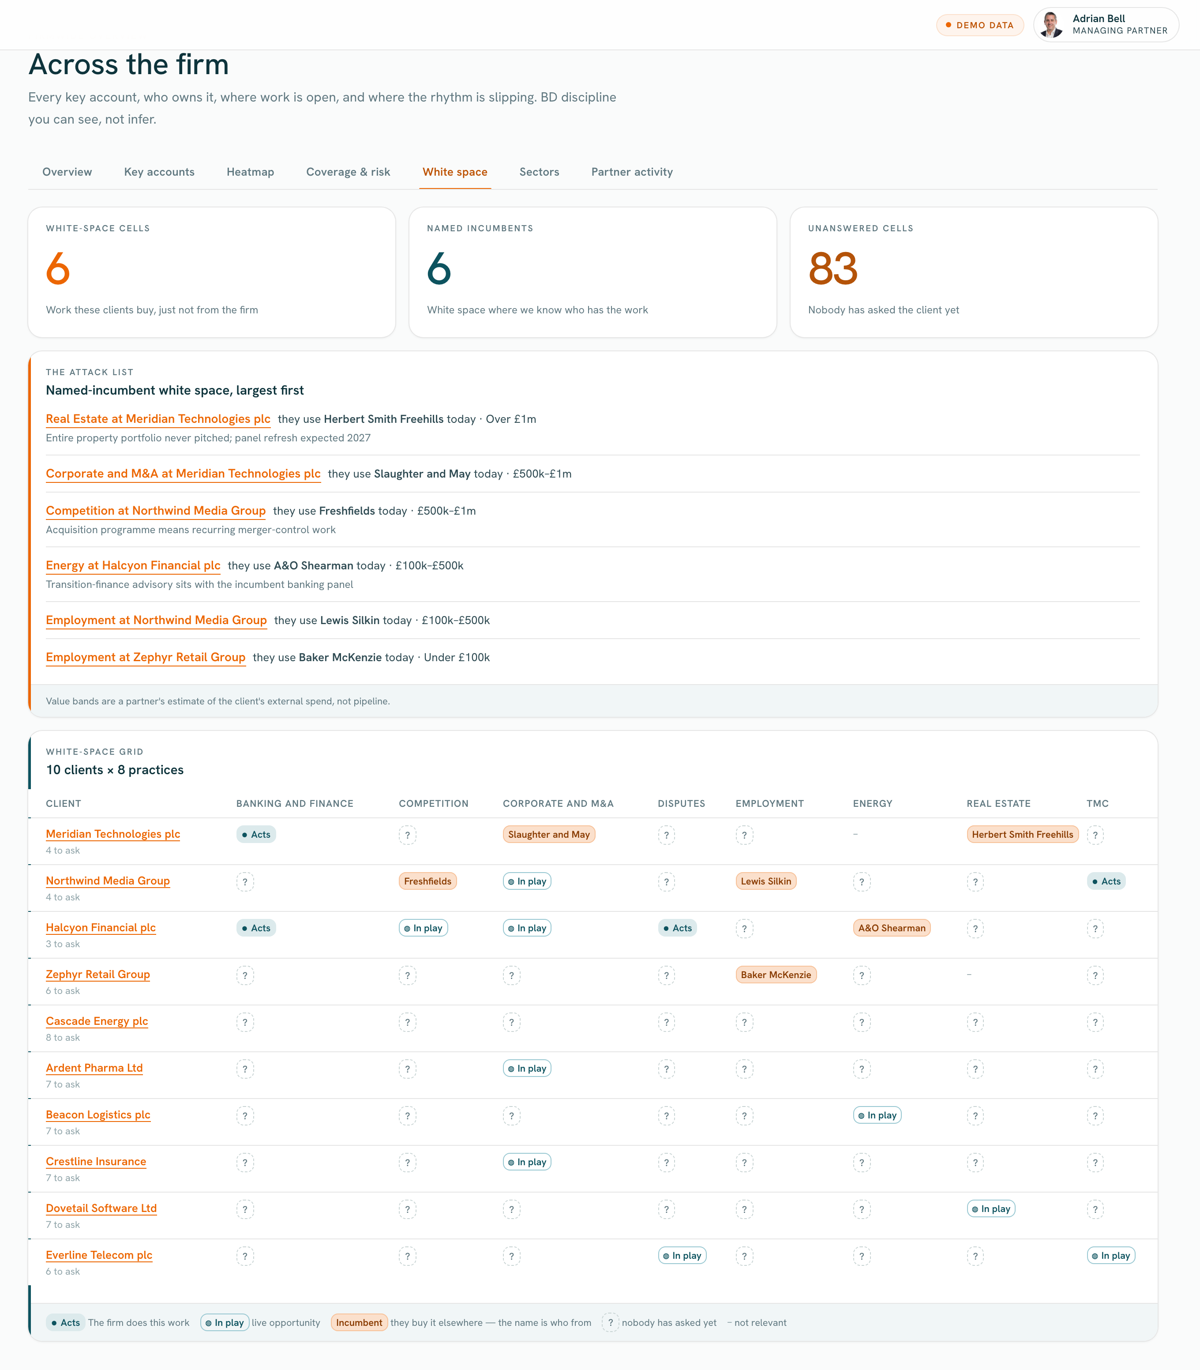Viewport: 1200px width, 1370px height.
Task: Open the Overview tab
Action: 67,172
